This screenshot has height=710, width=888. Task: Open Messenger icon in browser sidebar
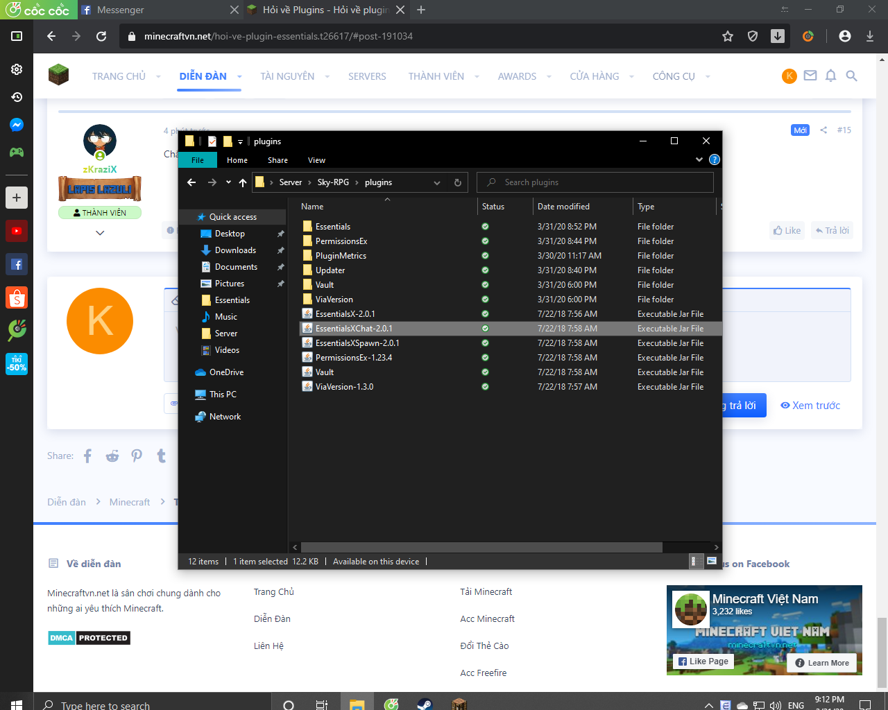pyautogui.click(x=17, y=125)
